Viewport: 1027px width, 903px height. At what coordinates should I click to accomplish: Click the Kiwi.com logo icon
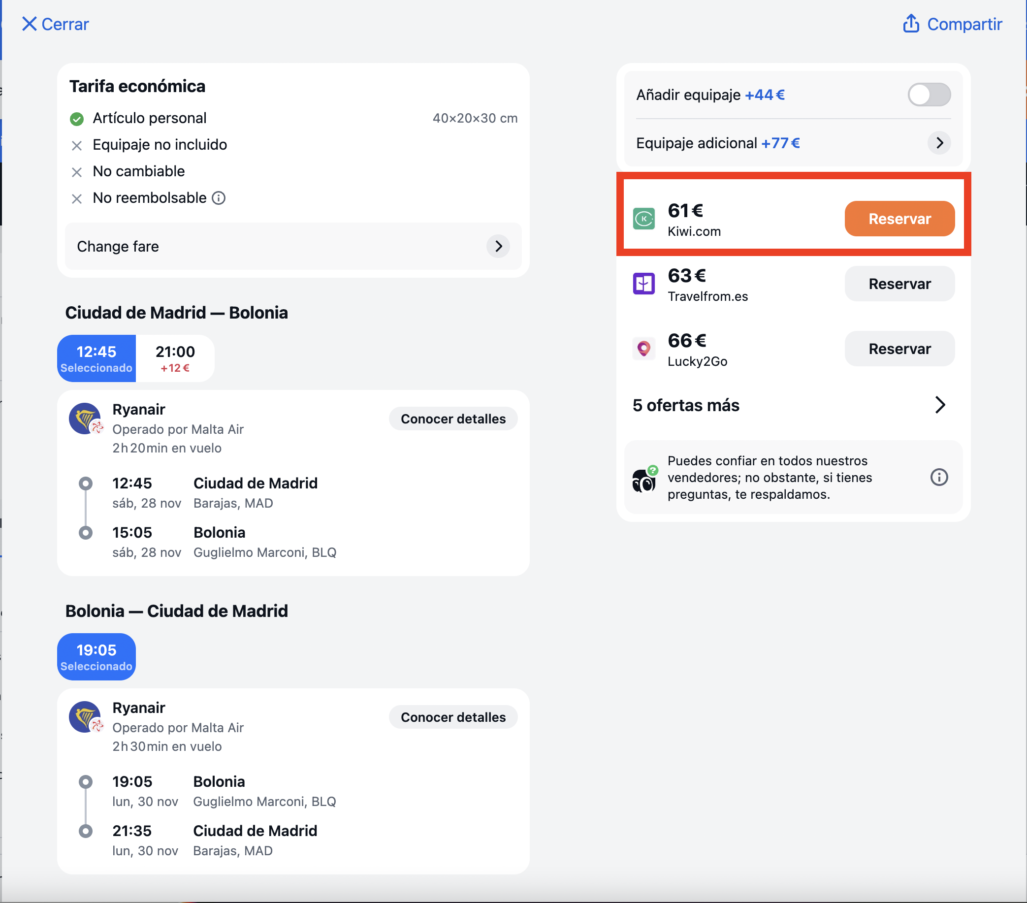click(643, 219)
